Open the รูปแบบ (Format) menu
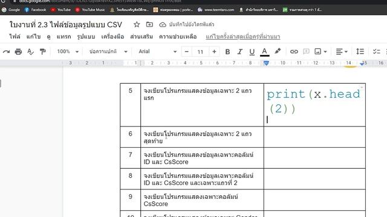The height and width of the screenshot is (217, 387). [86, 37]
